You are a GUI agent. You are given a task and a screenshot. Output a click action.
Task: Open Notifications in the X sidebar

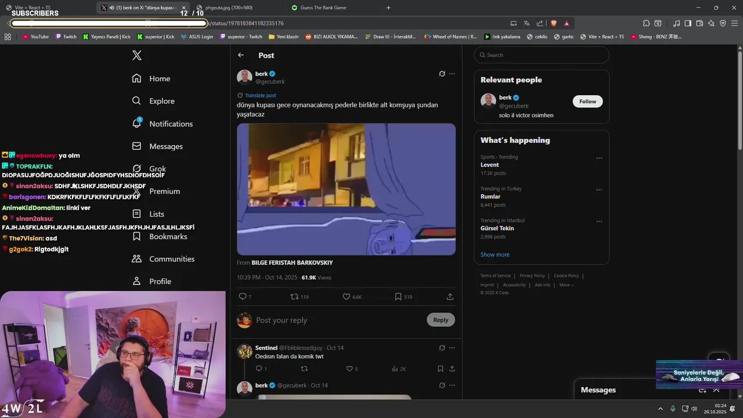pyautogui.click(x=163, y=124)
